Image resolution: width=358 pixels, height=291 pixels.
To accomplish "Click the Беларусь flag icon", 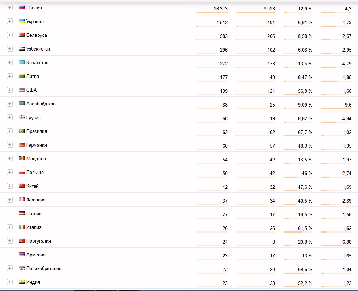I will (x=21, y=35).
